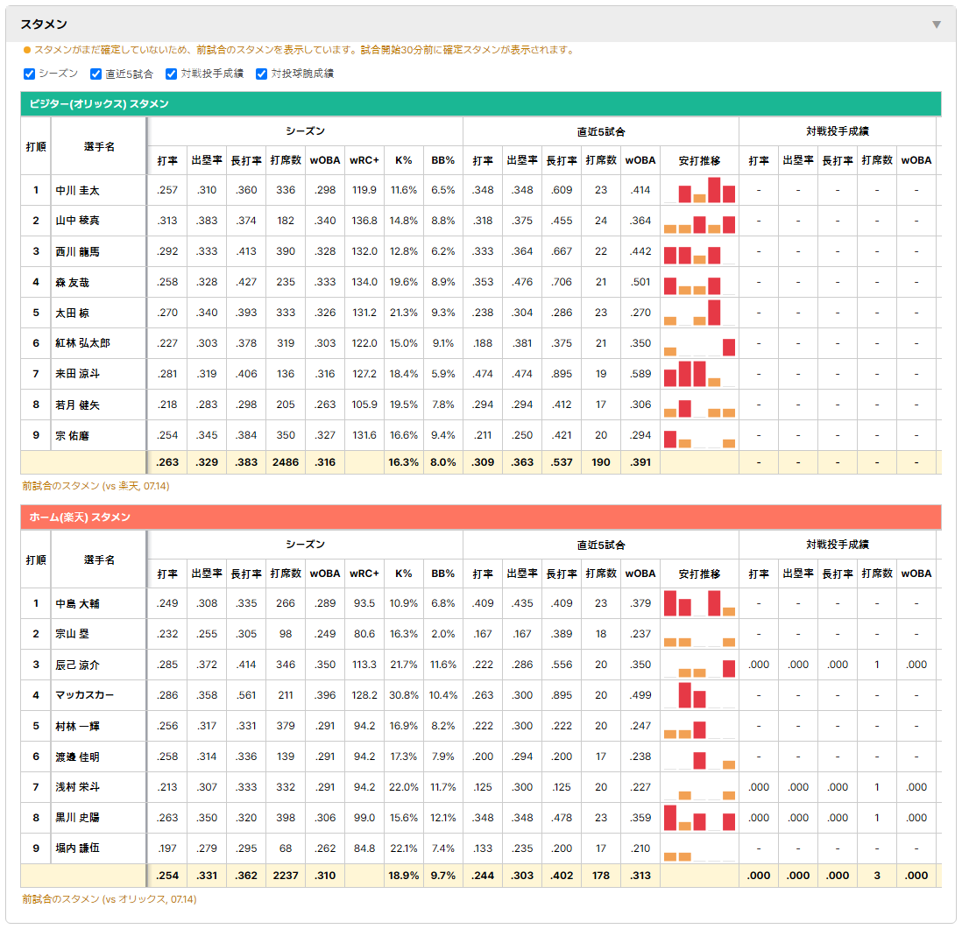The height and width of the screenshot is (929, 962).
Task: Click the wRC+ column header in the Orix table
Action: click(x=364, y=160)
